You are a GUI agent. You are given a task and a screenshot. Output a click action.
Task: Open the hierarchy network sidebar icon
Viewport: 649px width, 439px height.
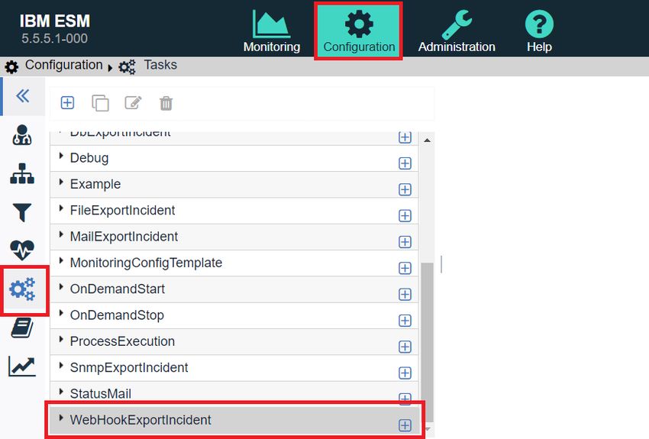pyautogui.click(x=22, y=173)
